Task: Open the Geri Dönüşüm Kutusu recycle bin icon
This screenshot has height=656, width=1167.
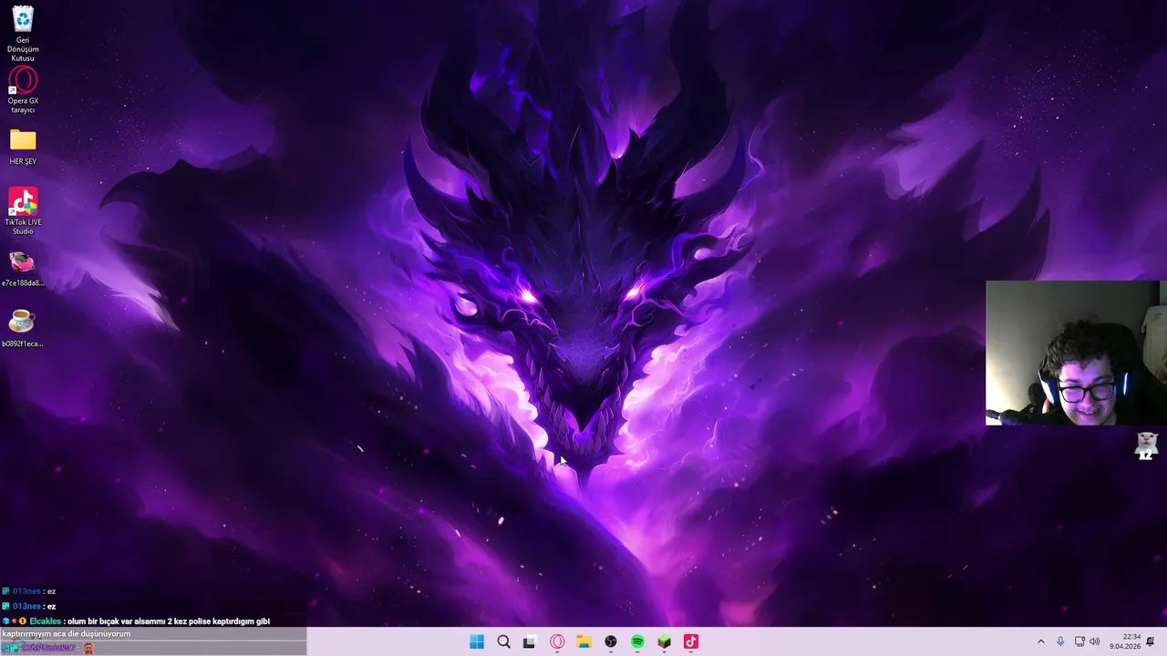Action: tap(23, 34)
